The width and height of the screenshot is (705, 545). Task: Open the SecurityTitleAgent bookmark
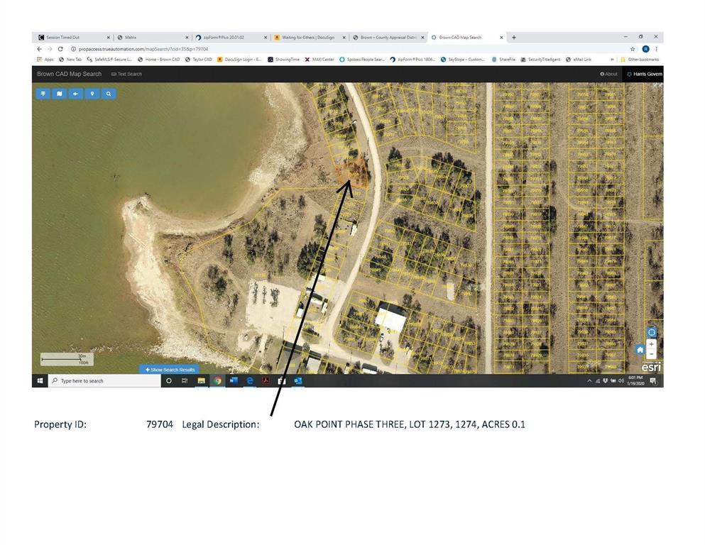pyautogui.click(x=540, y=60)
